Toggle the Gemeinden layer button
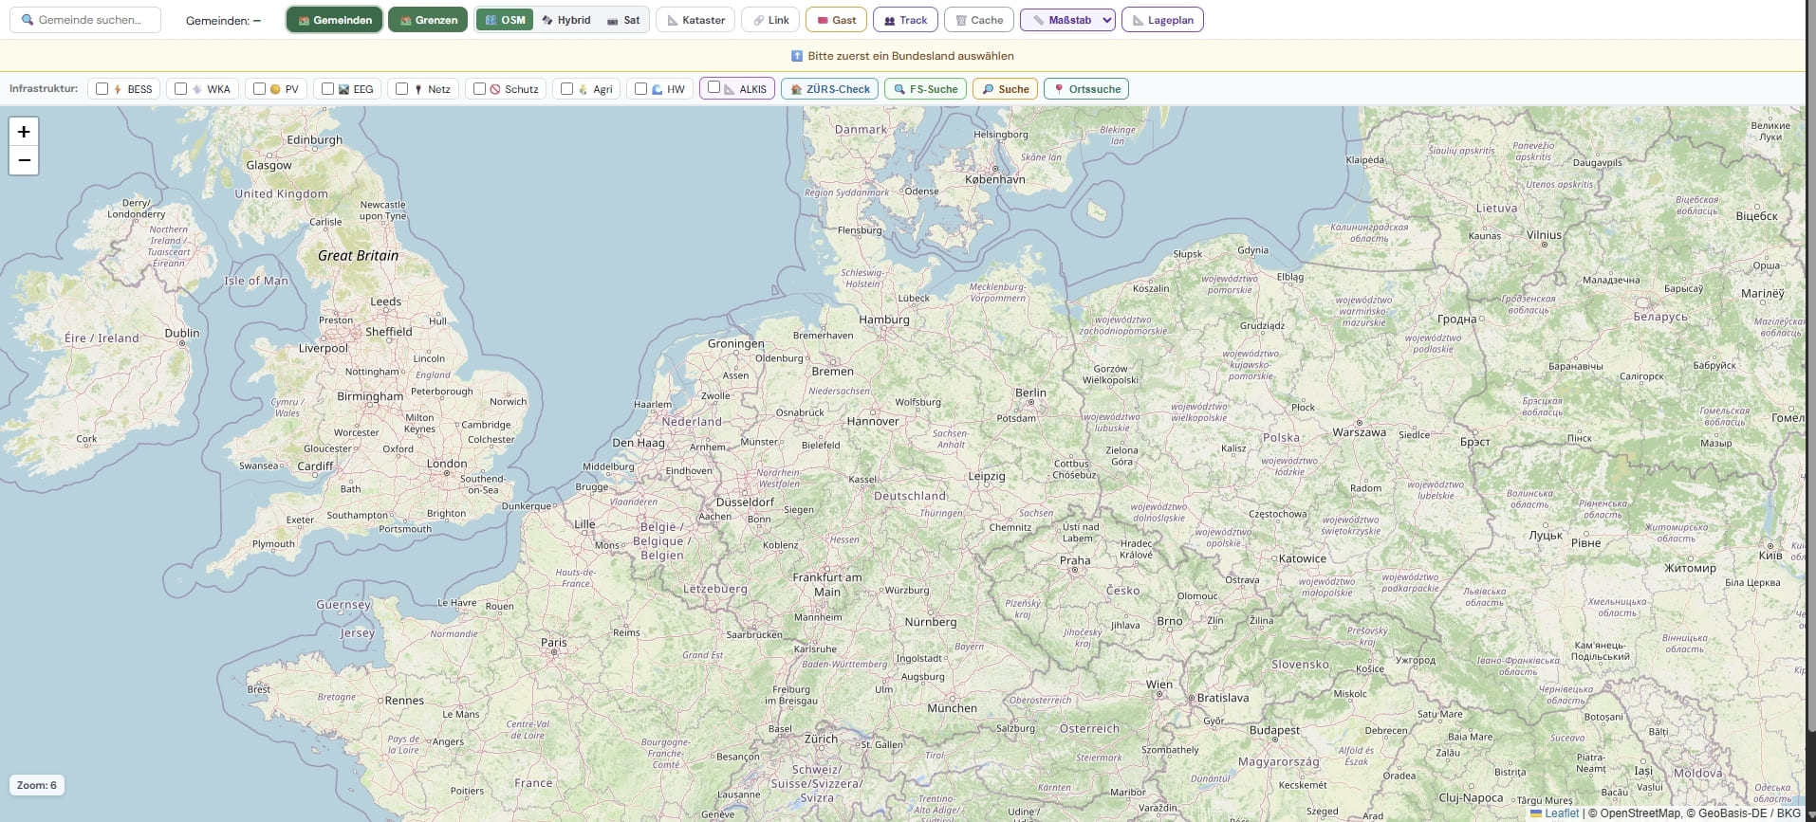The image size is (1816, 822). 334,20
